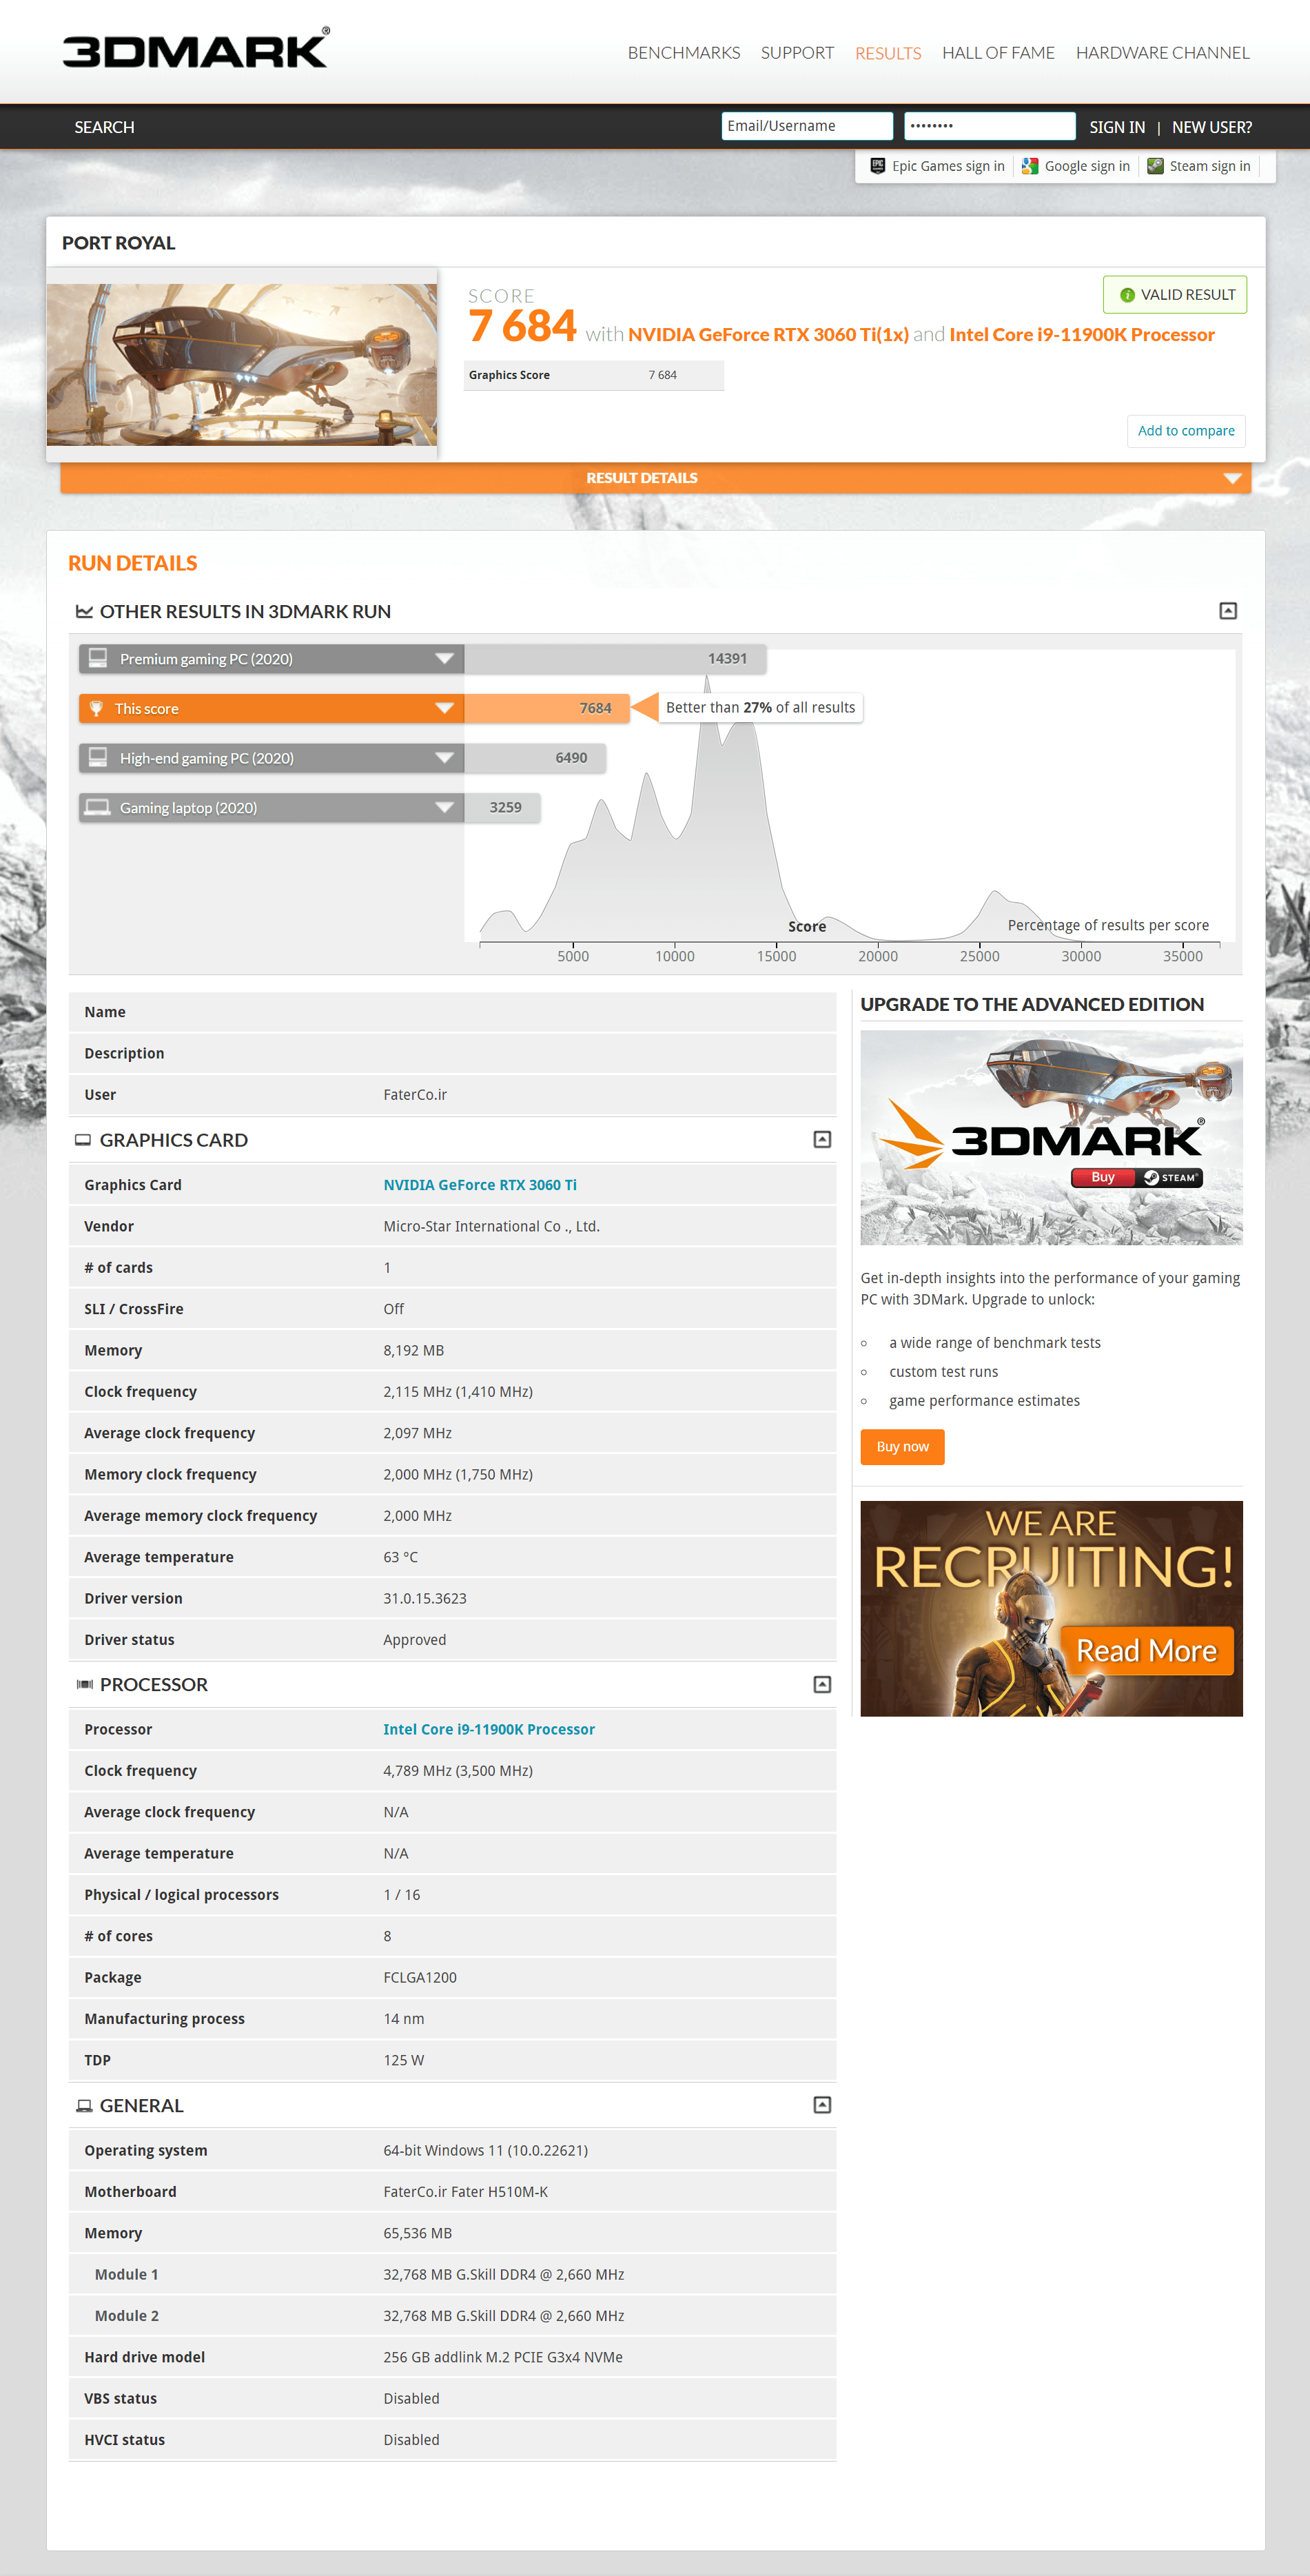Image resolution: width=1310 pixels, height=2576 pixels.
Task: Click the 14391 Premium gaming PC score bar
Action: tap(615, 658)
